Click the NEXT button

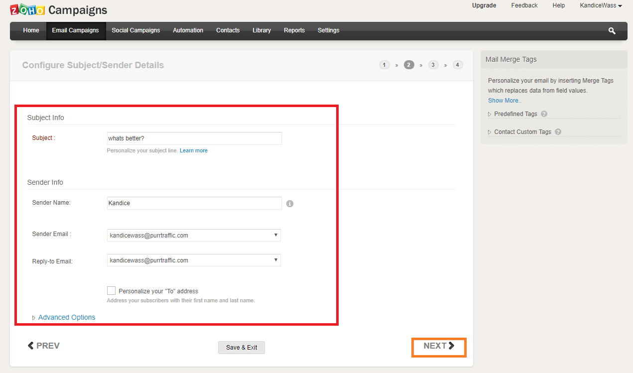439,346
